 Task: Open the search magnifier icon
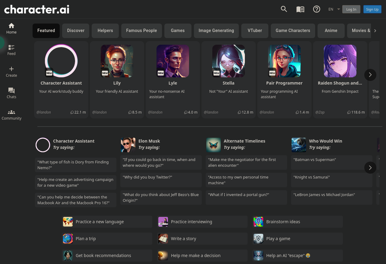(x=284, y=9)
